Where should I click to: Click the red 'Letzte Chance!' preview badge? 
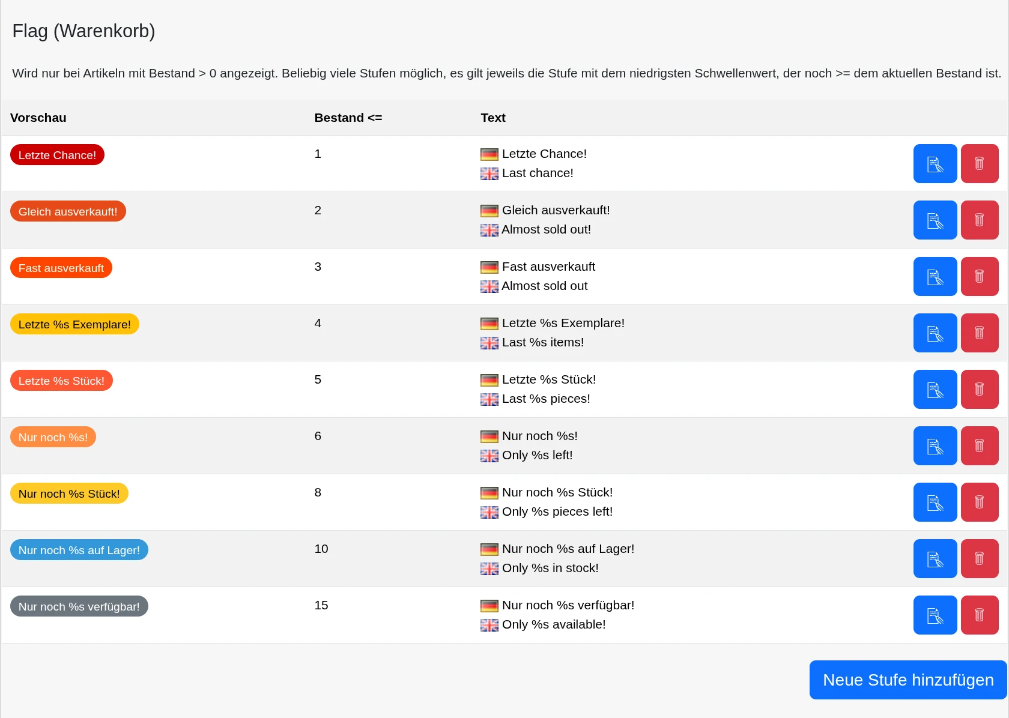click(57, 155)
